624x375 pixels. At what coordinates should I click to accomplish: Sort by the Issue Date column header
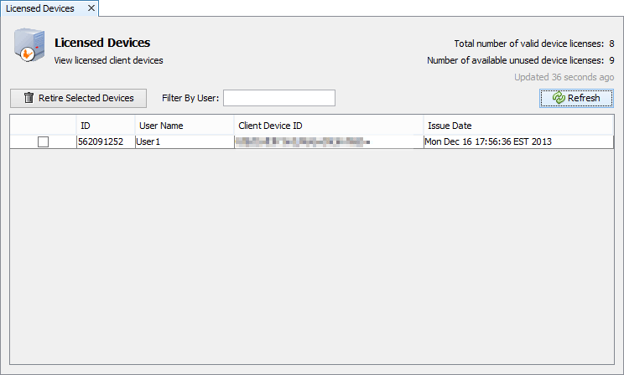click(x=517, y=126)
